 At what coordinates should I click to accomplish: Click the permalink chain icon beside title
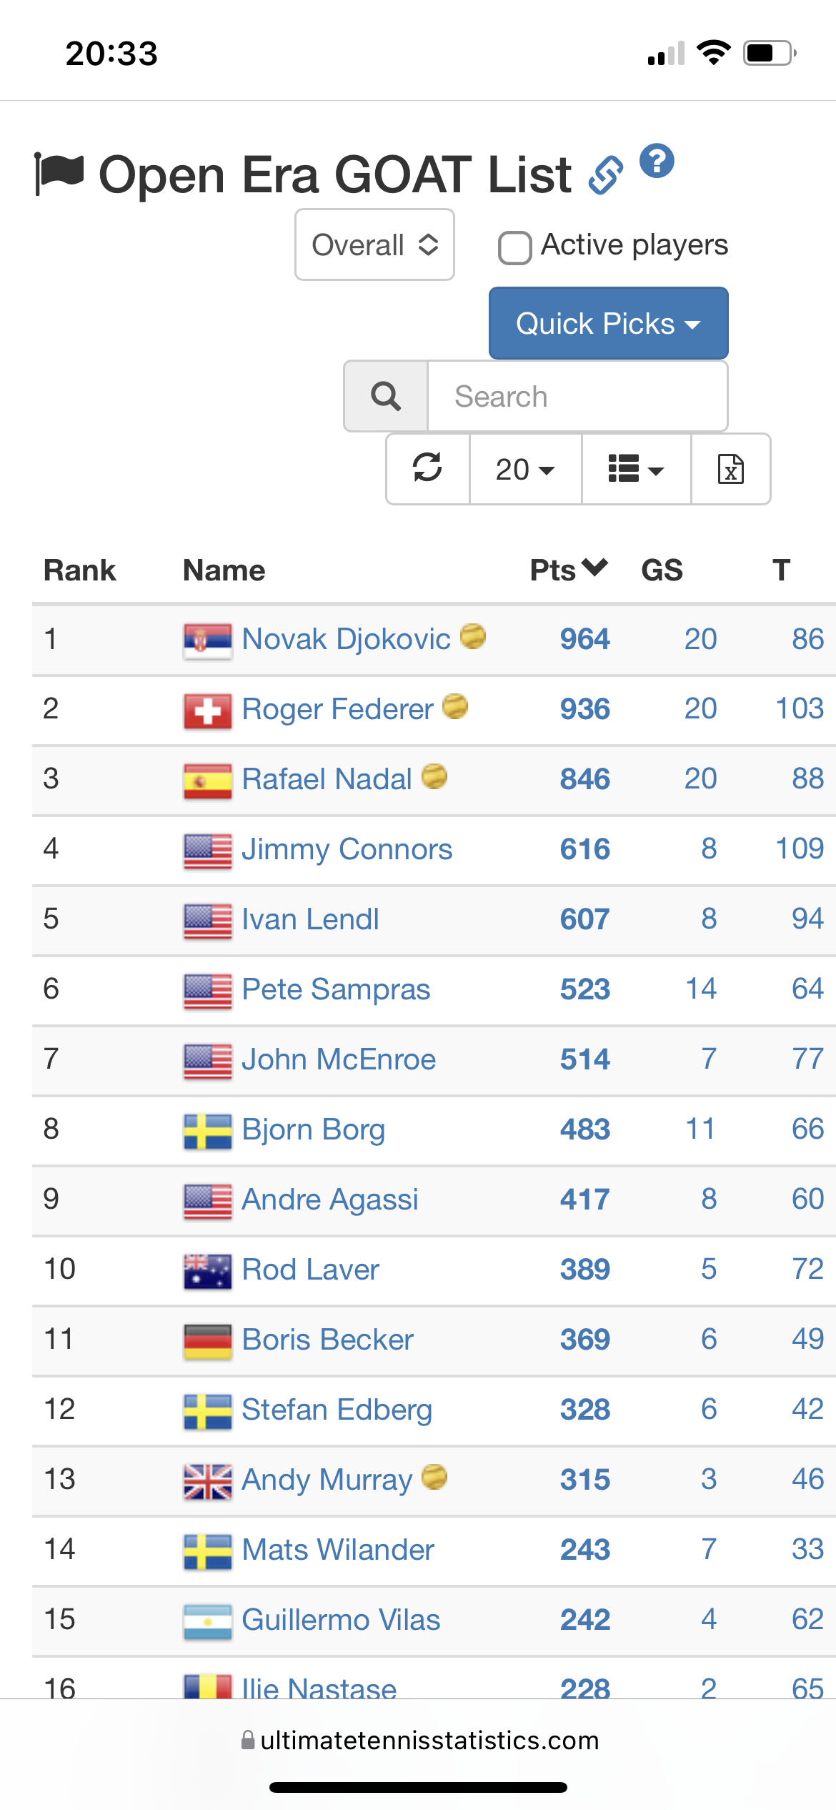[x=605, y=175]
